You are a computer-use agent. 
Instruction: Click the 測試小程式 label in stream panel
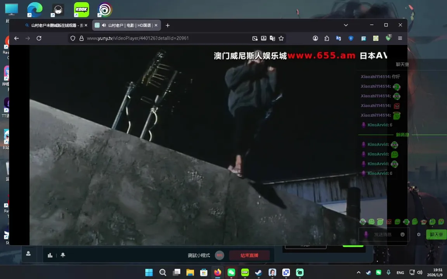click(x=199, y=255)
